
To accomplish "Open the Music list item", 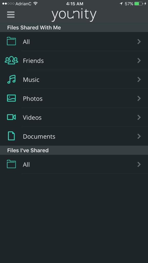I will [74, 80].
